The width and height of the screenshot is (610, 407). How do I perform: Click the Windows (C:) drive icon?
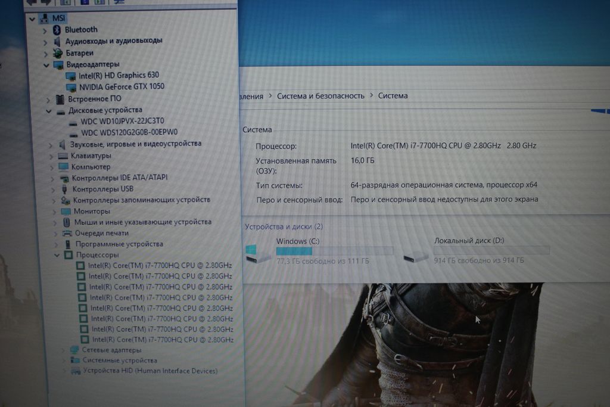[257, 254]
